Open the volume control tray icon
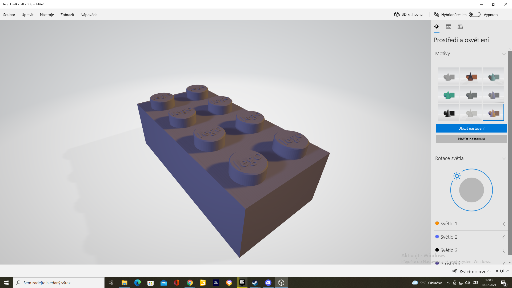This screenshot has height=288, width=512. click(x=467, y=283)
